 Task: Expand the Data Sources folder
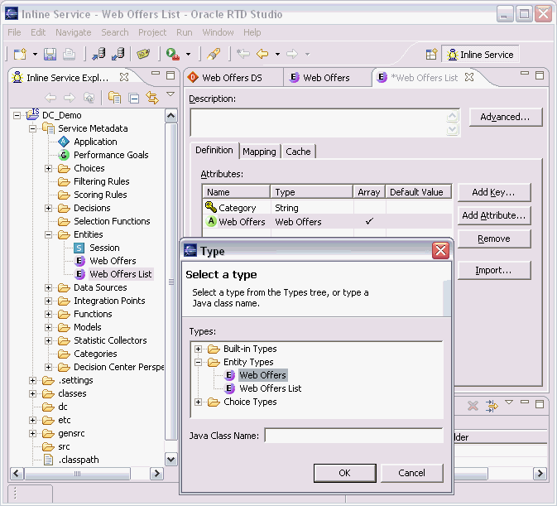click(48, 288)
